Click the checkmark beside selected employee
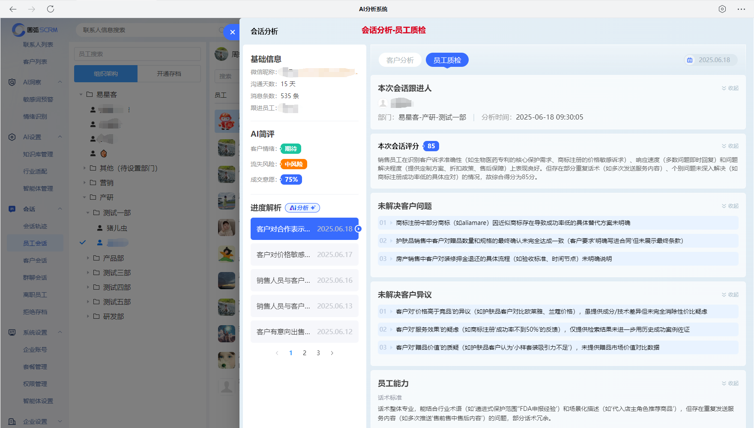The image size is (754, 428). pos(83,242)
